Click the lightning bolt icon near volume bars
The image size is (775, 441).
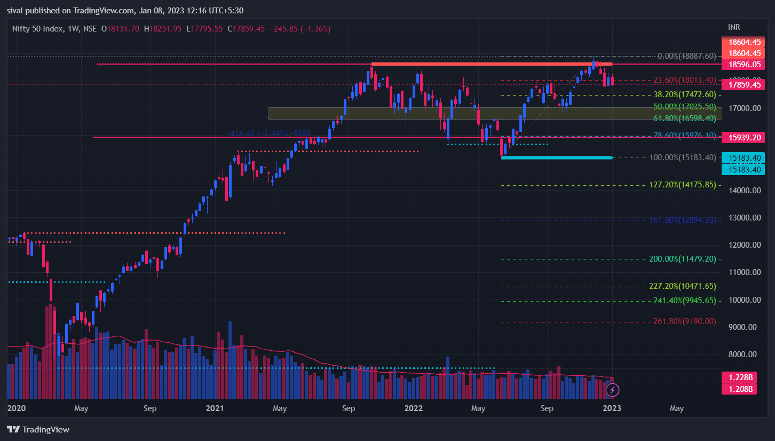(x=612, y=390)
